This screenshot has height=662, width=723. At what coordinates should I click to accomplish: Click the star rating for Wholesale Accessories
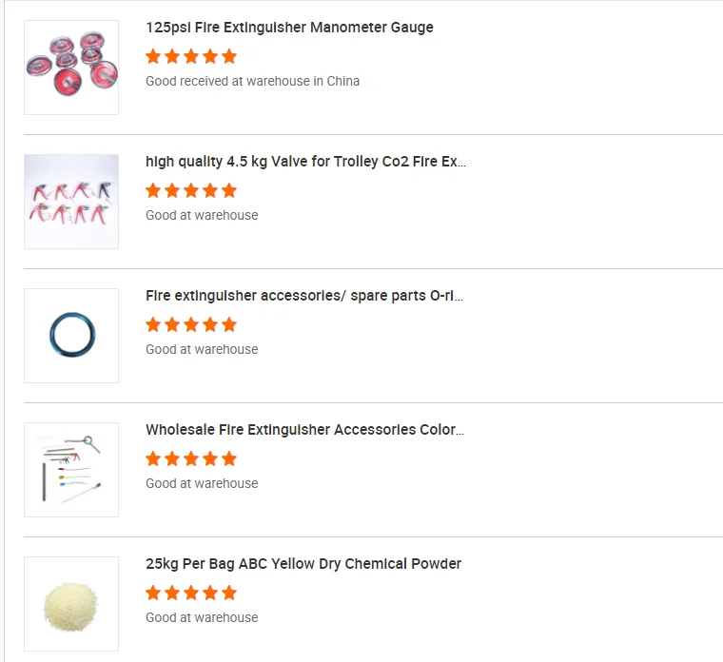click(191, 458)
